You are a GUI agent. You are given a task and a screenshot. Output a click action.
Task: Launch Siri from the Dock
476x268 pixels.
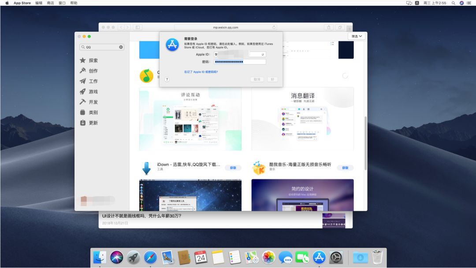(116, 257)
